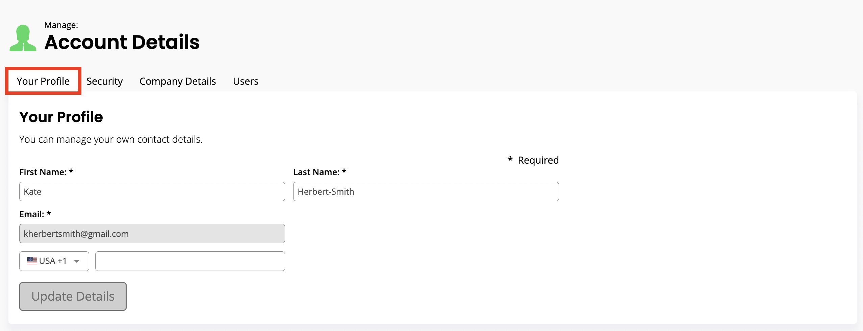The width and height of the screenshot is (863, 331).
Task: Click the contact details description text
Action: [x=111, y=139]
